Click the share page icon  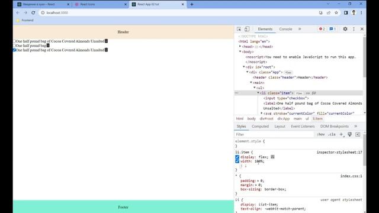click(x=329, y=12)
